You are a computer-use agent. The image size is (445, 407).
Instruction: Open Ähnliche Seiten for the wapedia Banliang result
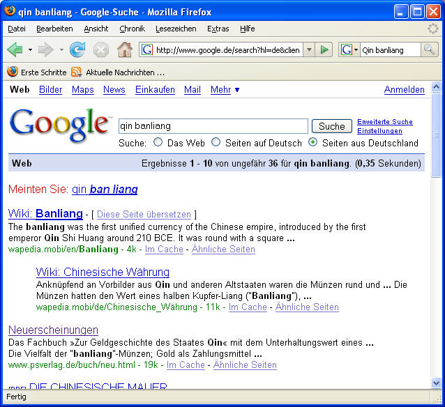(x=223, y=249)
